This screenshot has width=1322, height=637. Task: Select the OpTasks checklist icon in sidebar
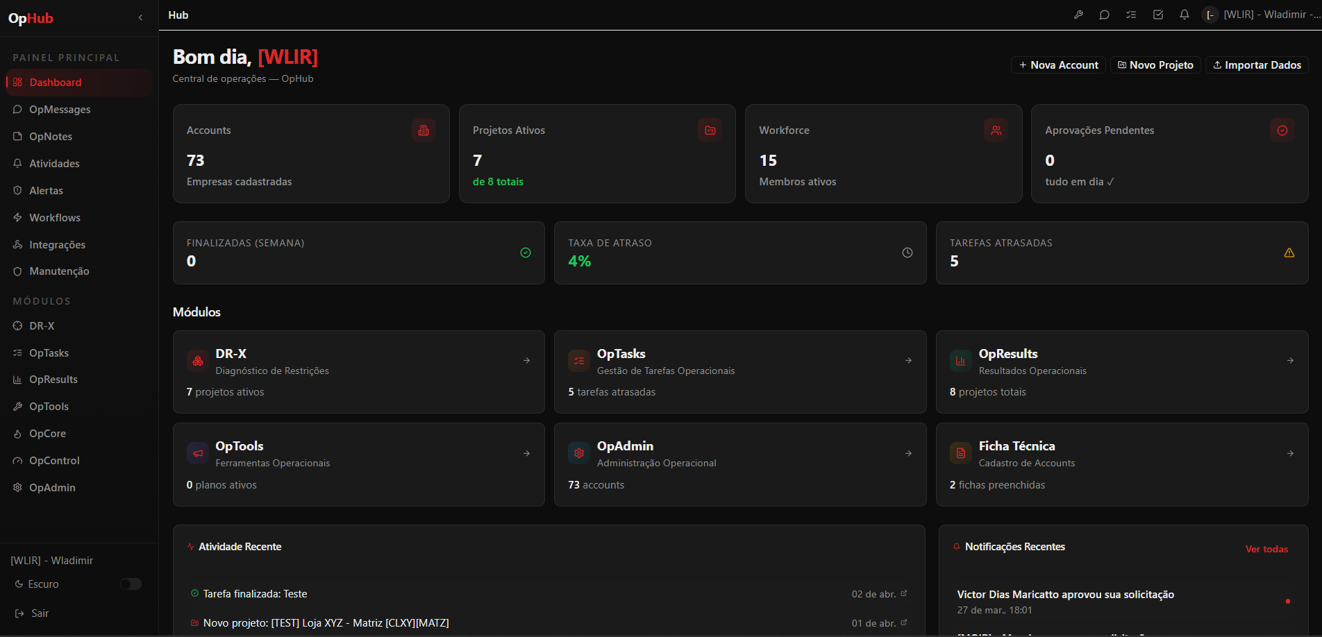pyautogui.click(x=17, y=353)
